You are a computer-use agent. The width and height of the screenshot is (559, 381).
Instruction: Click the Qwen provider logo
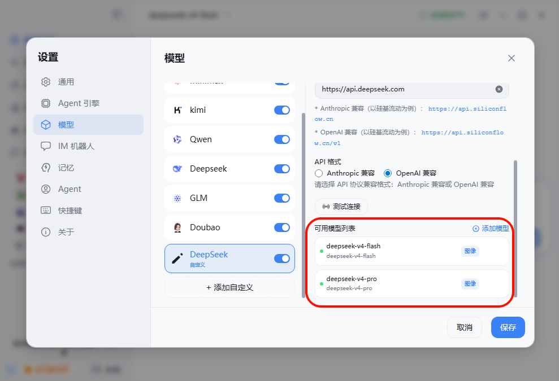177,139
